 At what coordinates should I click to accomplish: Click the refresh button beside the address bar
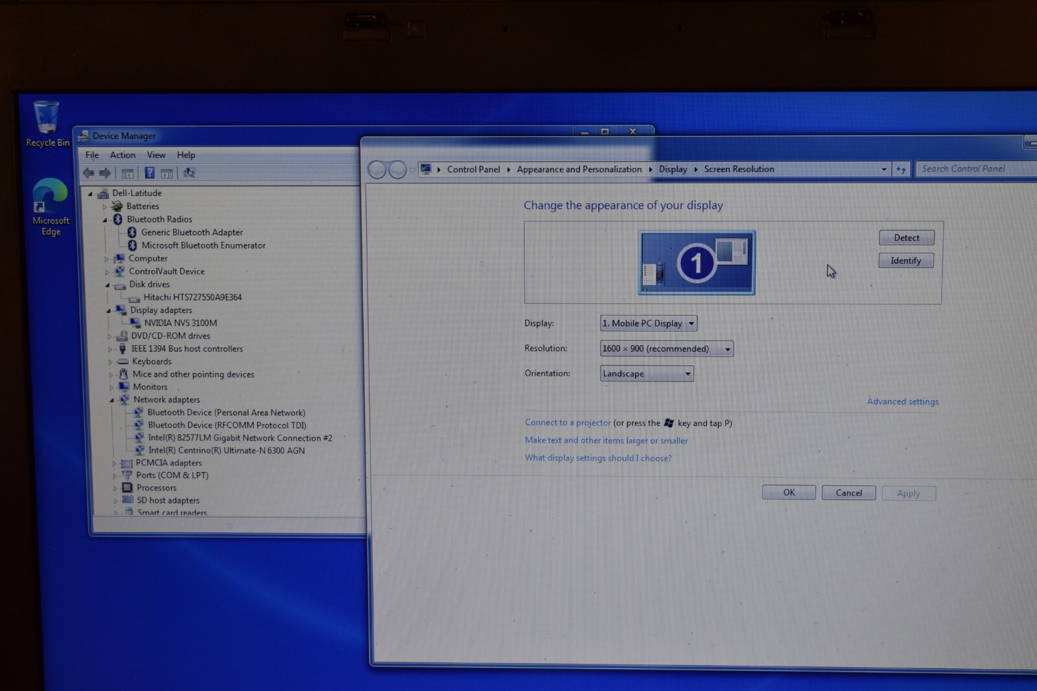point(901,169)
